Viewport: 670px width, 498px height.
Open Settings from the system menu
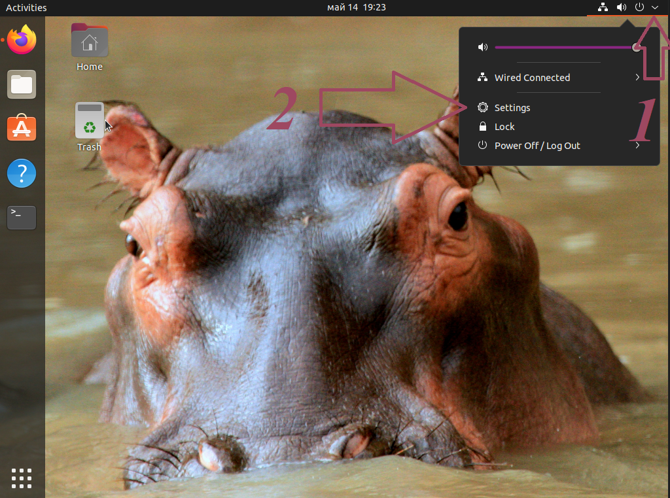512,108
